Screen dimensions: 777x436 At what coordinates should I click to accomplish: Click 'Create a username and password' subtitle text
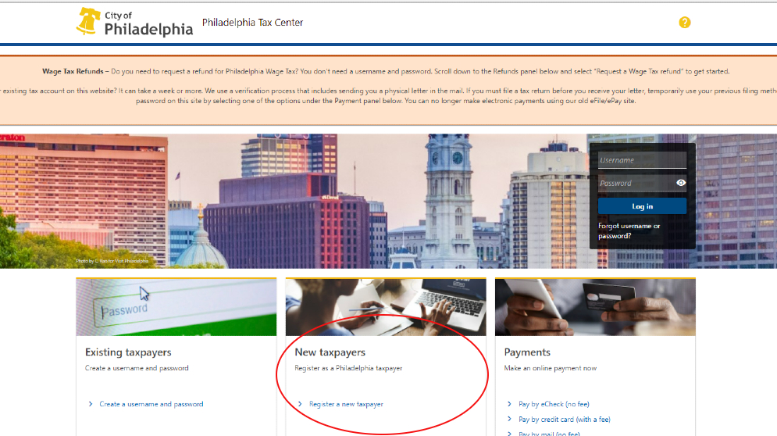[137, 368]
